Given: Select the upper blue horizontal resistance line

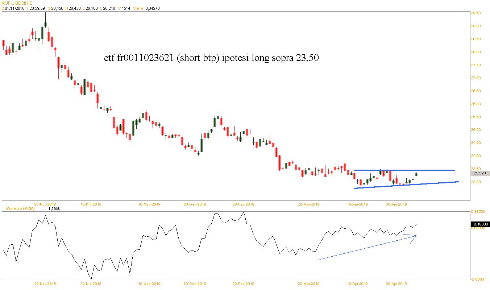Looking at the screenshot, I should coord(404,170).
